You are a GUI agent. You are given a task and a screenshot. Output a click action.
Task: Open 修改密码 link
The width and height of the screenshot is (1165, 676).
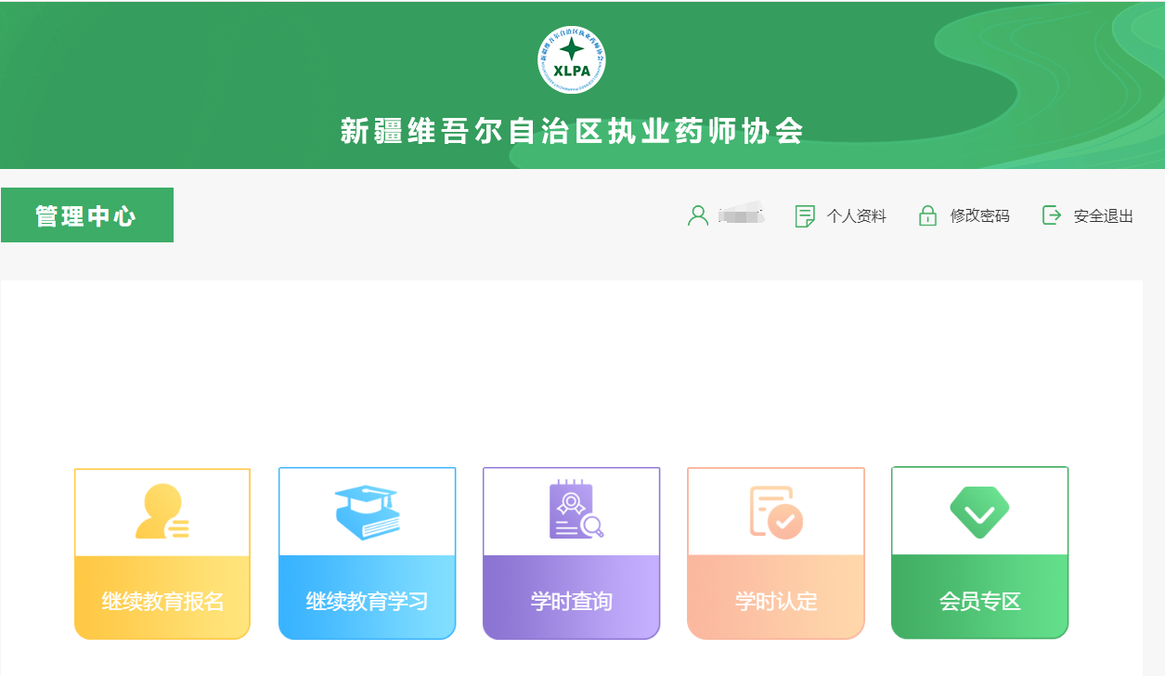(x=979, y=216)
